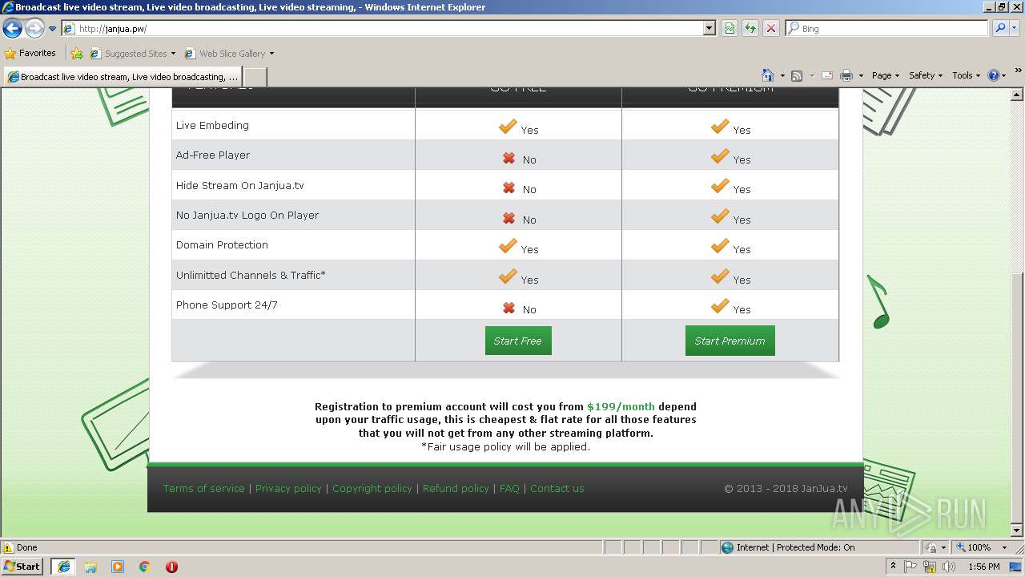Toggle the Compatibility View icon
This screenshot has height=577, width=1025.
(730, 28)
